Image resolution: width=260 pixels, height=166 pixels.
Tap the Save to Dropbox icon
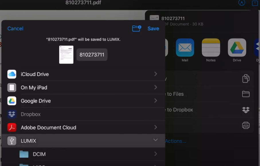click(x=246, y=110)
